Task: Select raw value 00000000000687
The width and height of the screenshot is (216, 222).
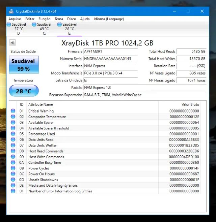Action: pos(184,174)
